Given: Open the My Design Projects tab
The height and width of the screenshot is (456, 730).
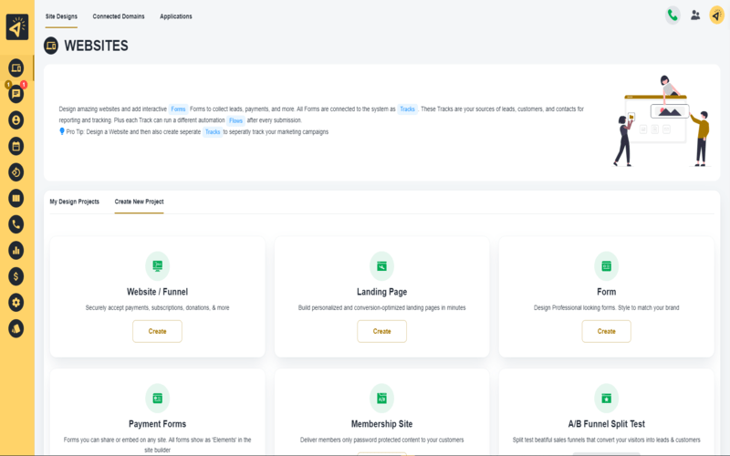Looking at the screenshot, I should tap(75, 202).
